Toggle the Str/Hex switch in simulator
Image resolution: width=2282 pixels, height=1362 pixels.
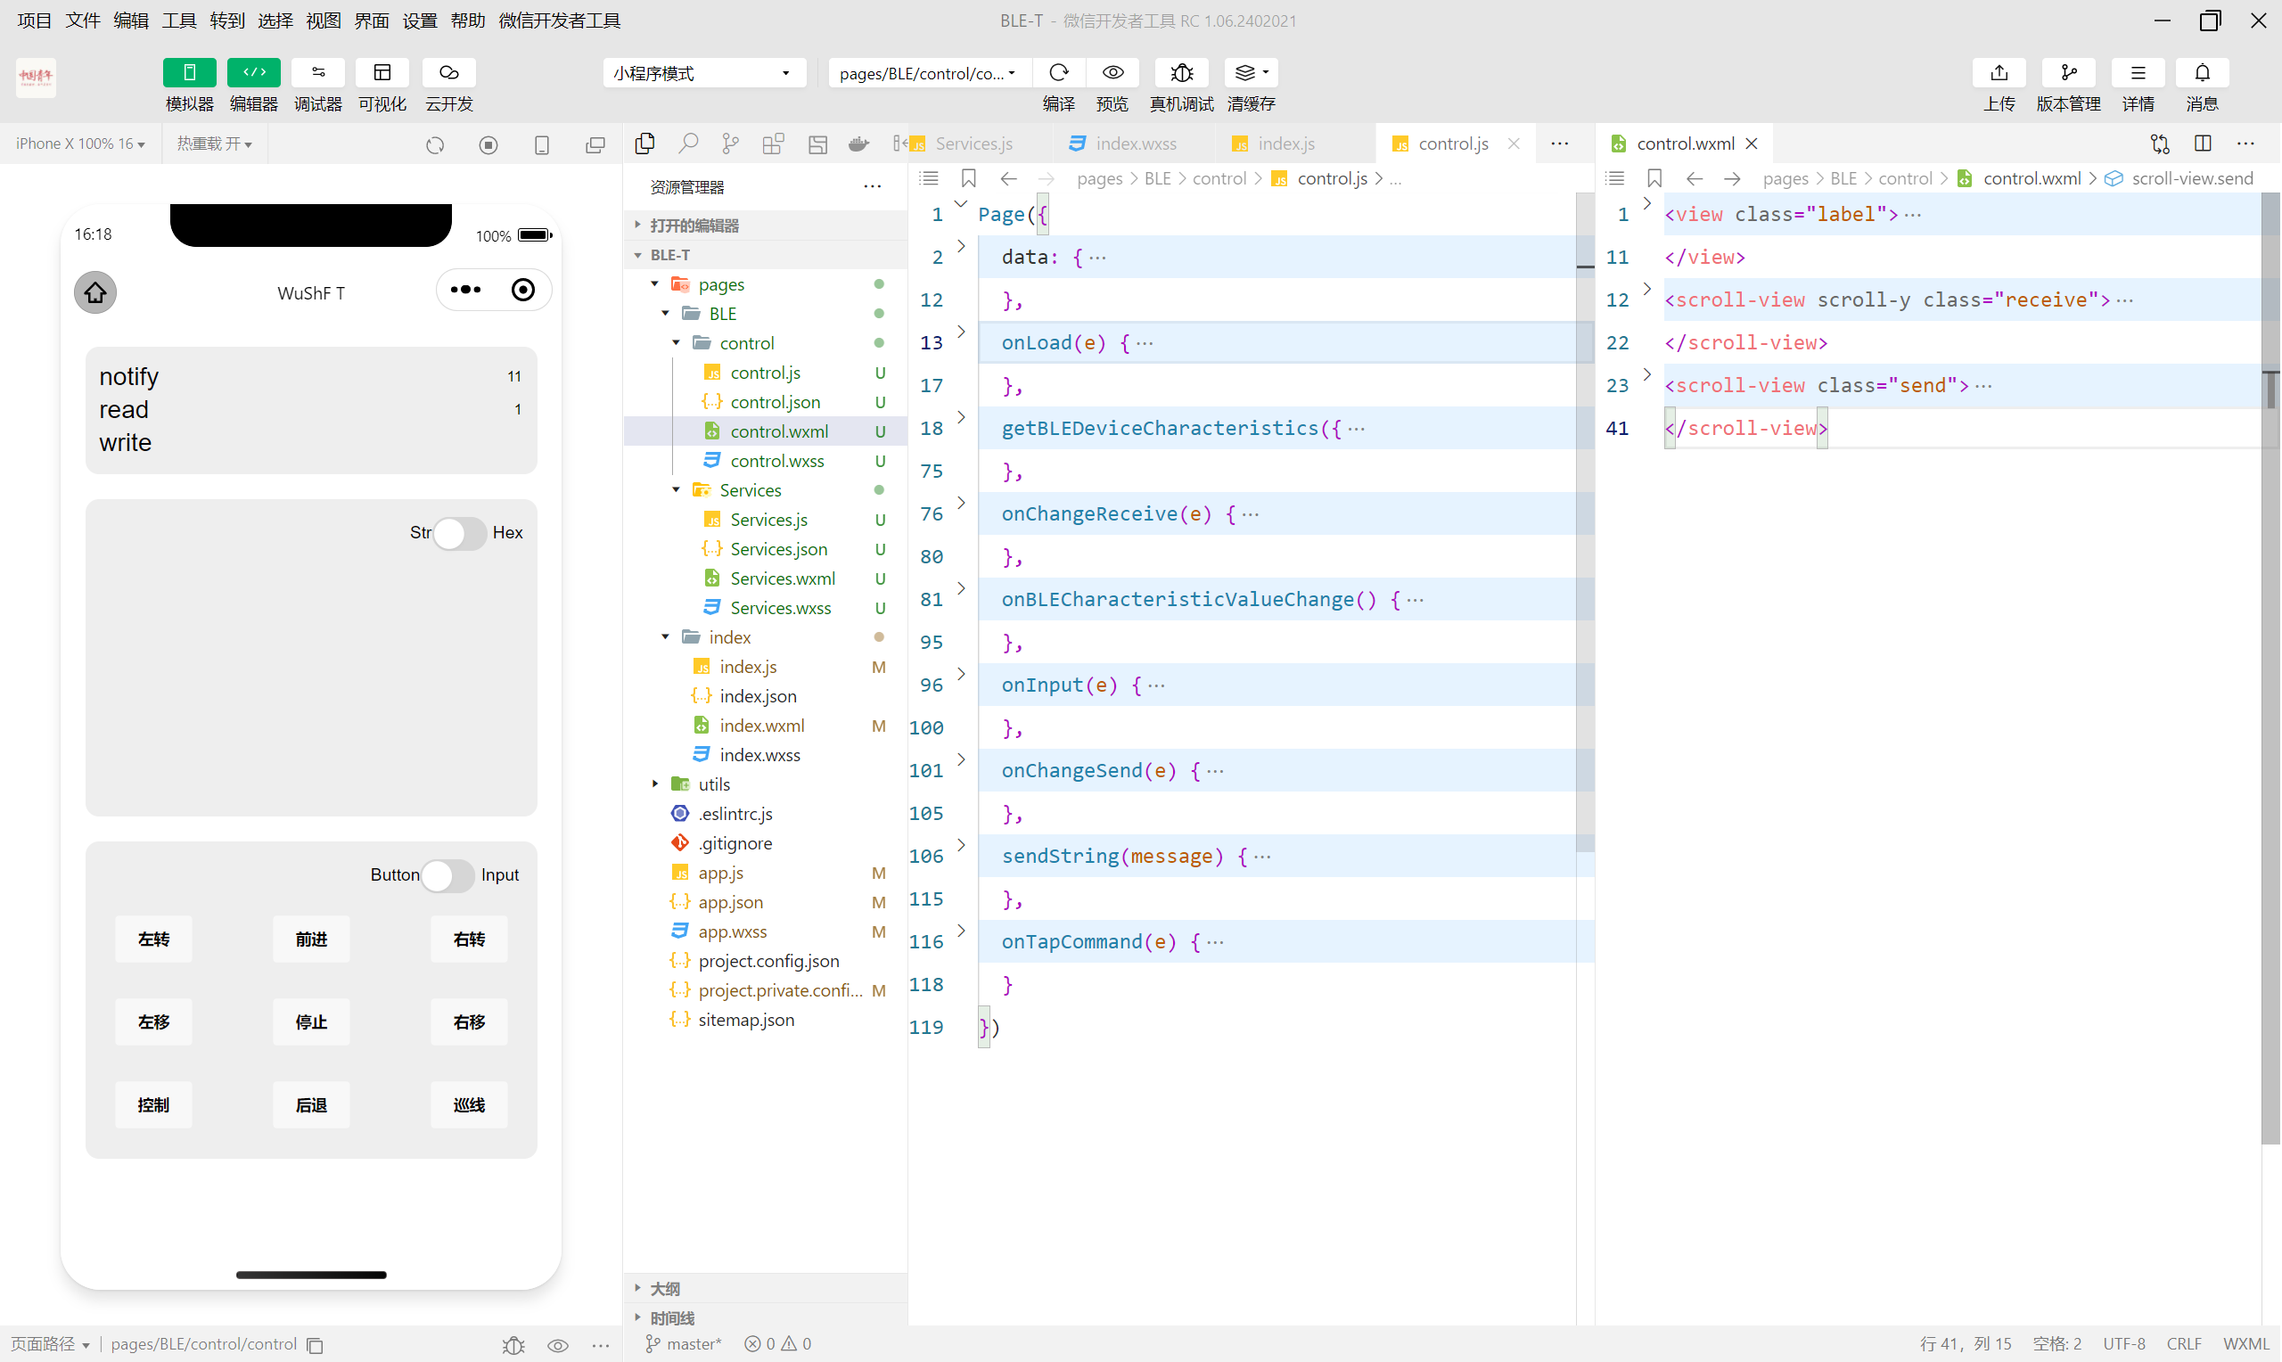pos(459,533)
